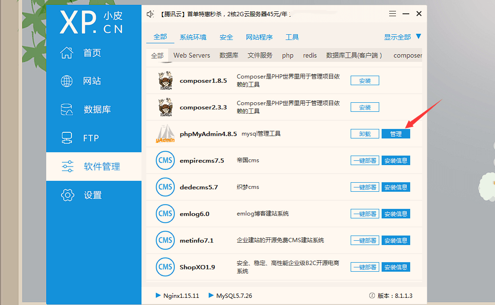495x305 pixels.
Task: Open 安装信息 for dedecms5.7
Action: [396, 187]
